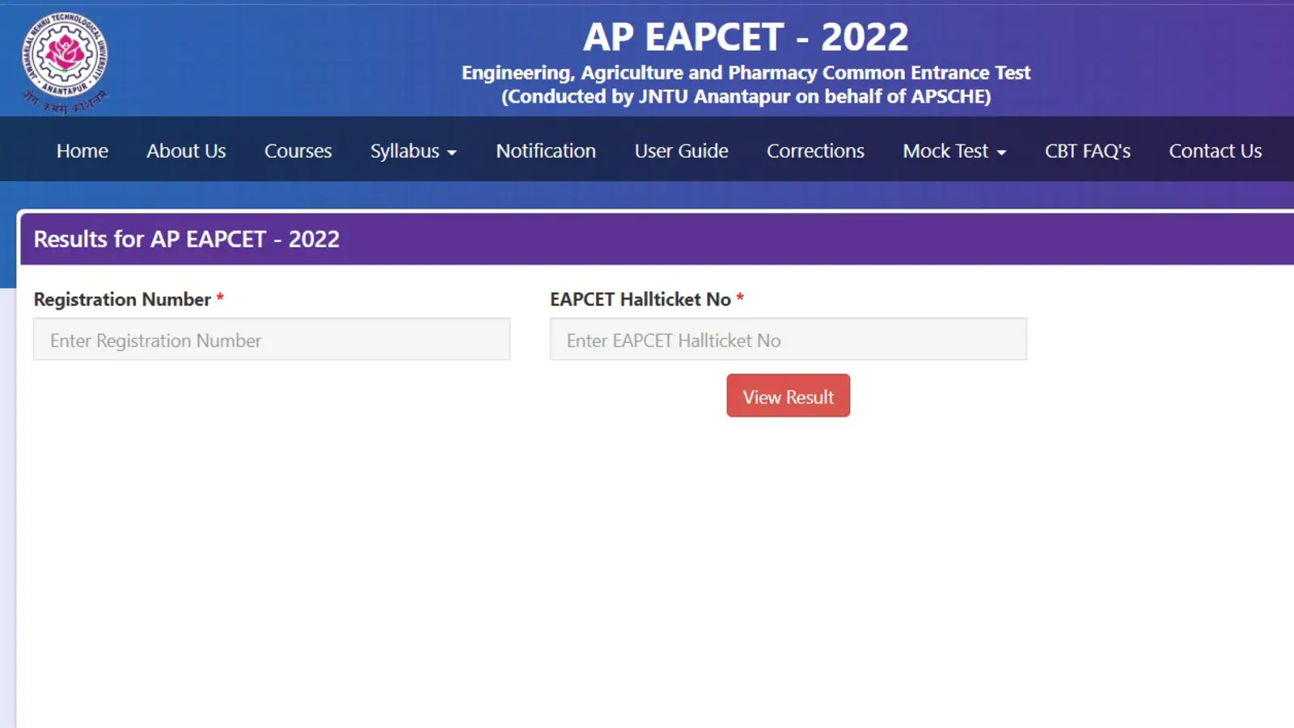Image resolution: width=1294 pixels, height=728 pixels.
Task: Click the EAPCET Hallticket No label
Action: [x=640, y=299]
